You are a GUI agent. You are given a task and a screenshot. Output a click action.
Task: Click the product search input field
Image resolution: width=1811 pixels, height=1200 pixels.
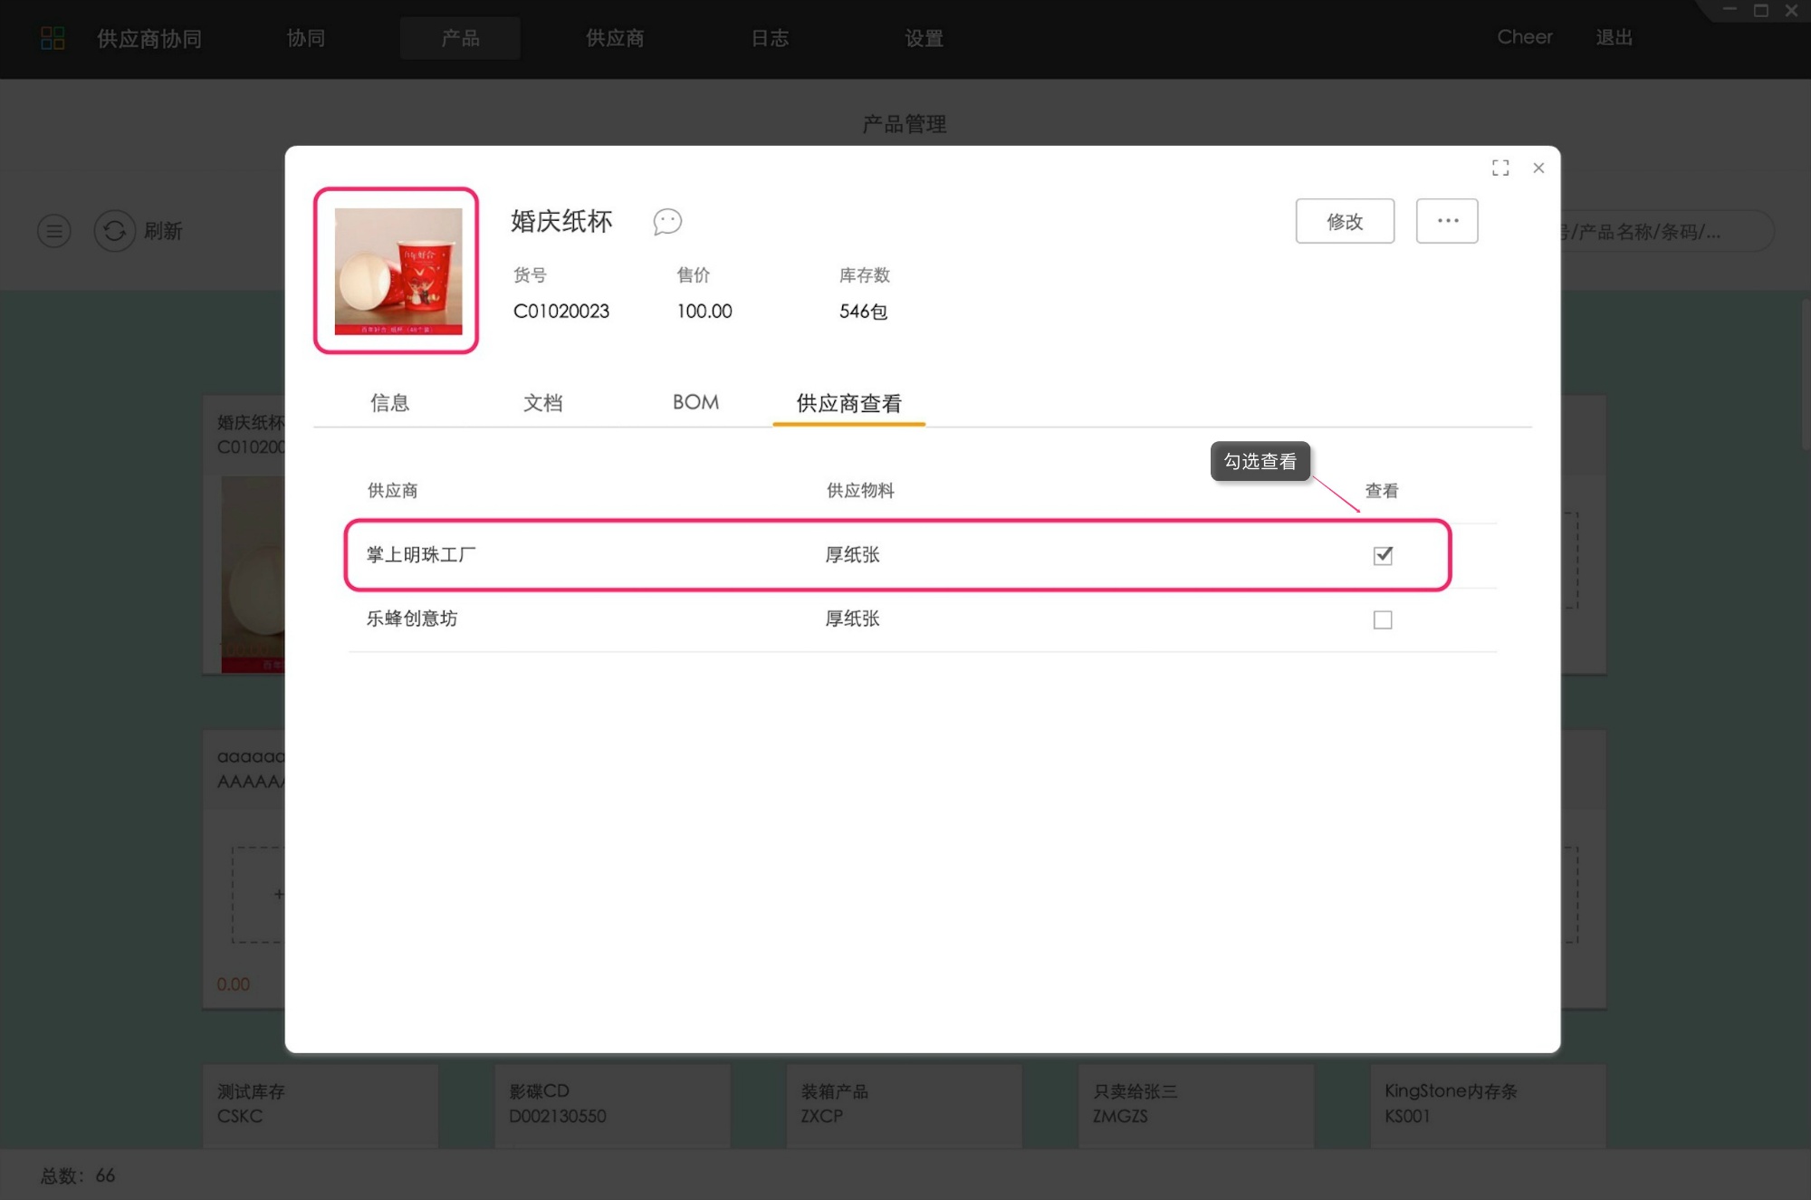[x=1666, y=232]
